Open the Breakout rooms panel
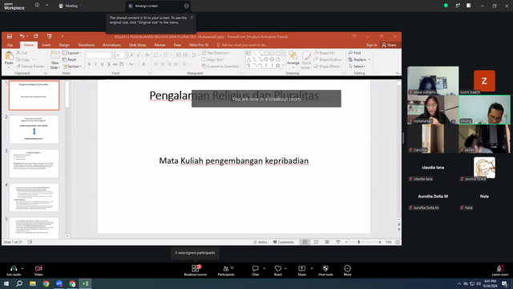The height and width of the screenshot is (289, 513). point(196,271)
